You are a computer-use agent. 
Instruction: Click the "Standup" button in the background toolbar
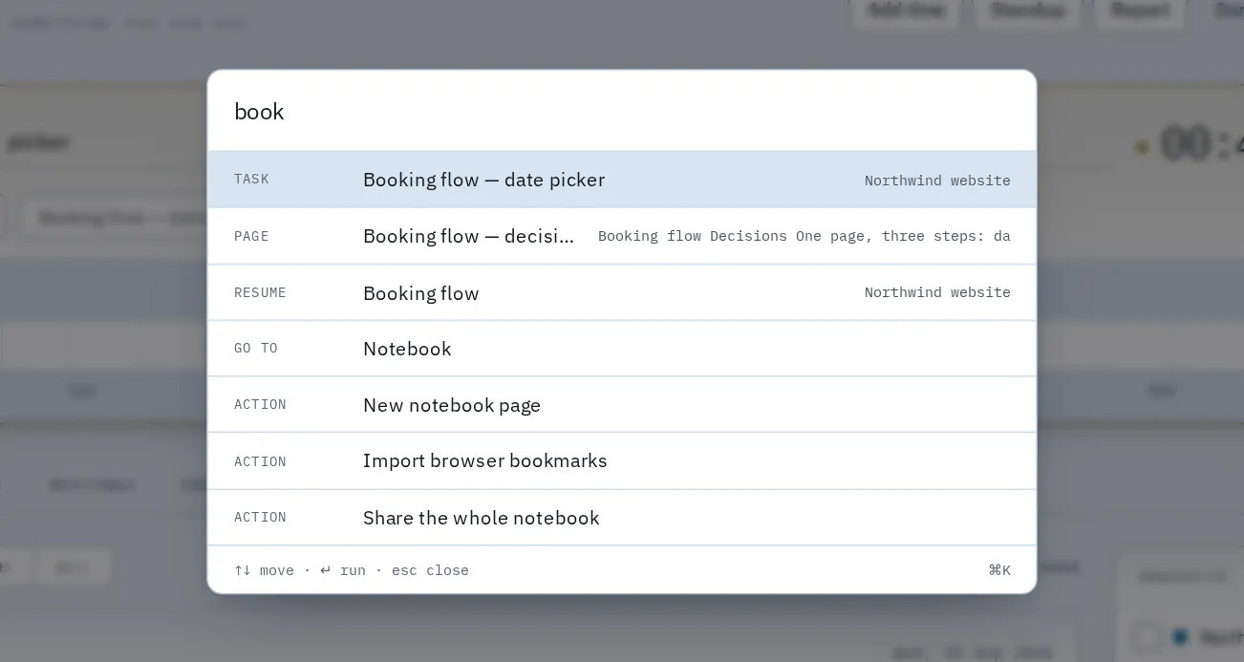(x=1027, y=11)
